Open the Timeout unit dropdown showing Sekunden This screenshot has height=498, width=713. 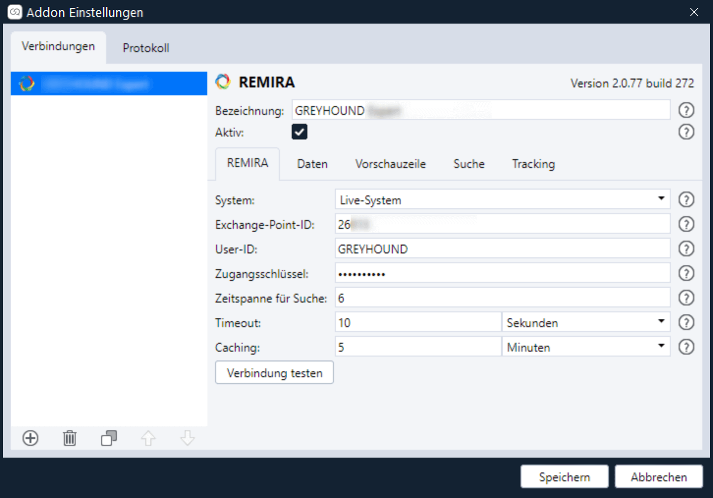tap(586, 322)
